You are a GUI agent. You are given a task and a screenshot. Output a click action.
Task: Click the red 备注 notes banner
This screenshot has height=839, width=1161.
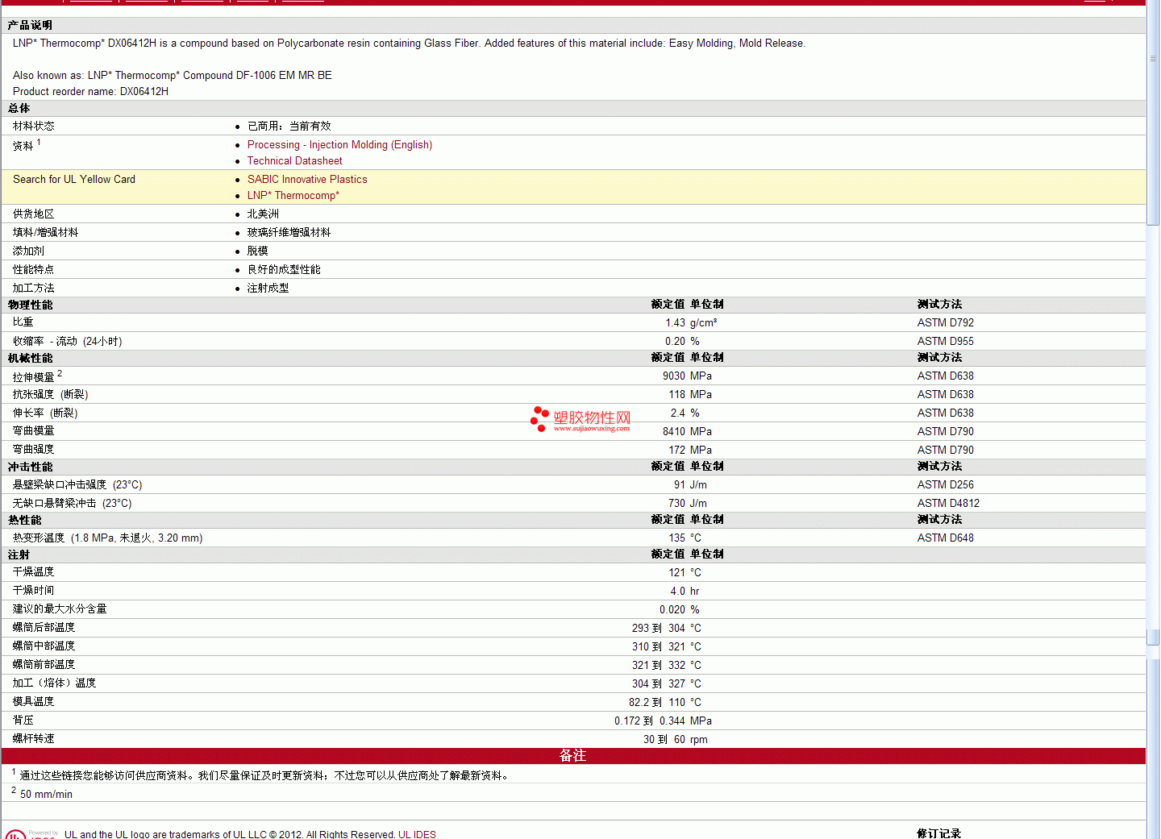tap(573, 756)
